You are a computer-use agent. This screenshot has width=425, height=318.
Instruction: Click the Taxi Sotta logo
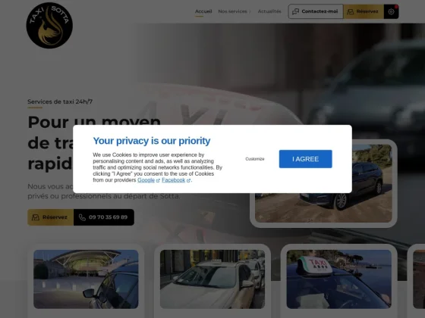point(49,26)
